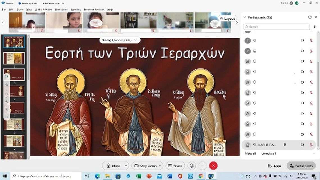This screenshot has width=320, height=180.
Task: Click the camera icon in ΧΑΡΗΣ ΠΑ.. row
Action: point(303,145)
